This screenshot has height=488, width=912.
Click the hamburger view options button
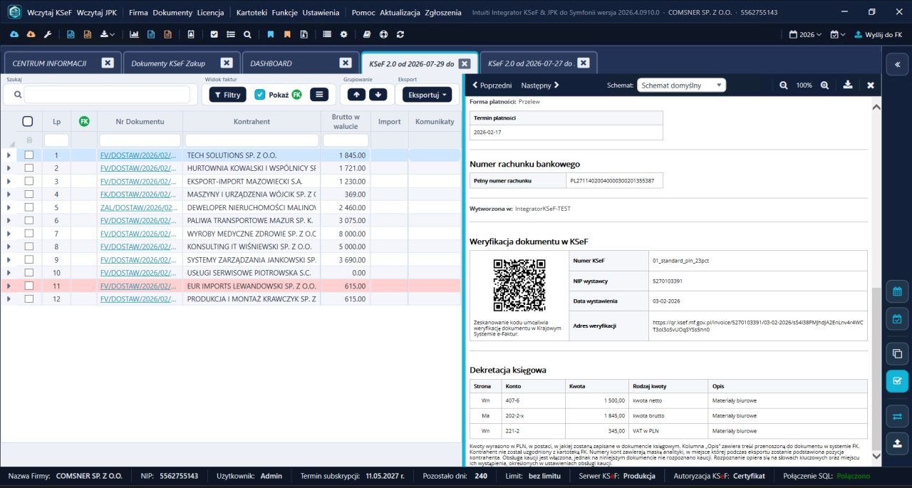(319, 94)
